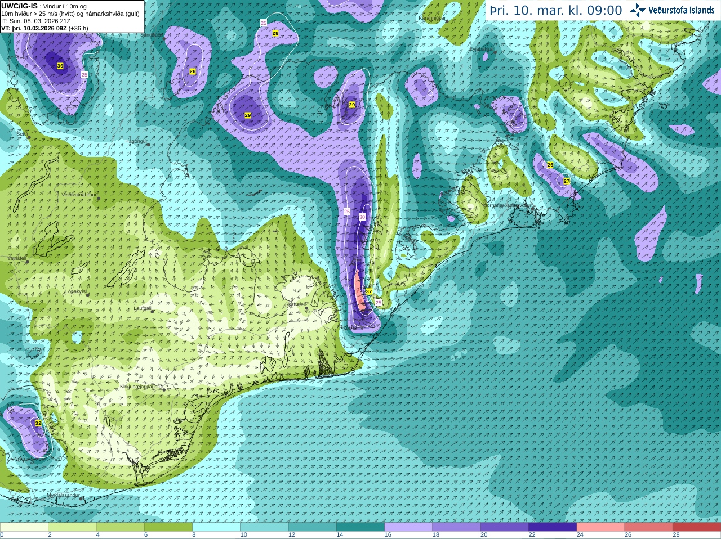Click the IT: Sun. 08. 03. 2026 21Z line
The width and height of the screenshot is (721, 539).
click(35, 21)
